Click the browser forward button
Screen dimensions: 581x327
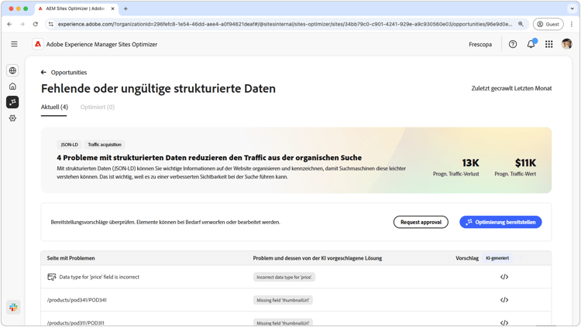(22, 24)
